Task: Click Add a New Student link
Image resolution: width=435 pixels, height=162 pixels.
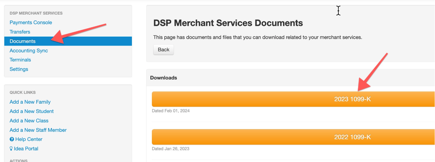Action: point(32,111)
